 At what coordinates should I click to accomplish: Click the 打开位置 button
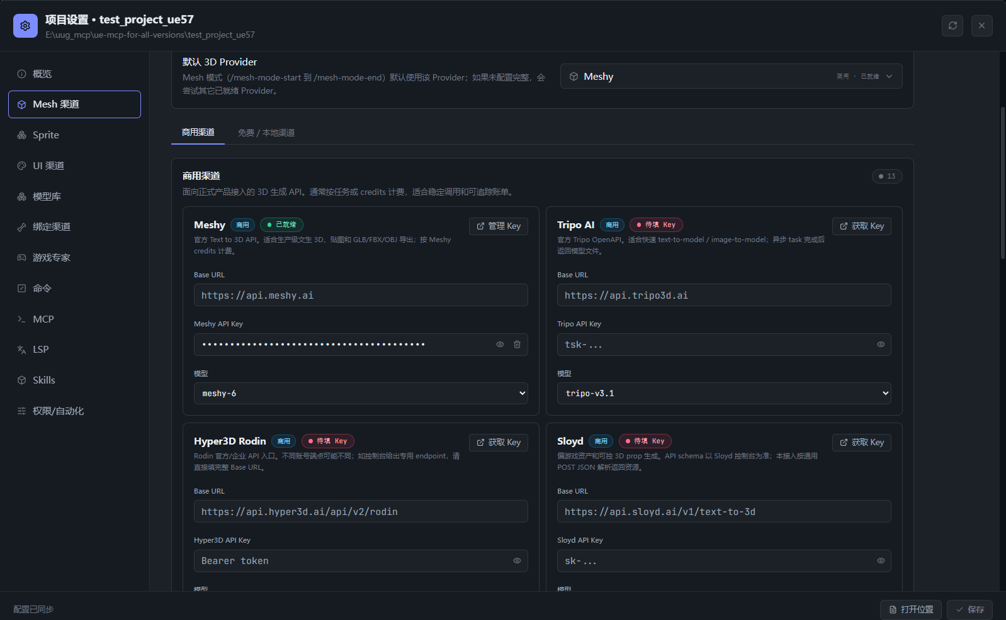point(911,609)
